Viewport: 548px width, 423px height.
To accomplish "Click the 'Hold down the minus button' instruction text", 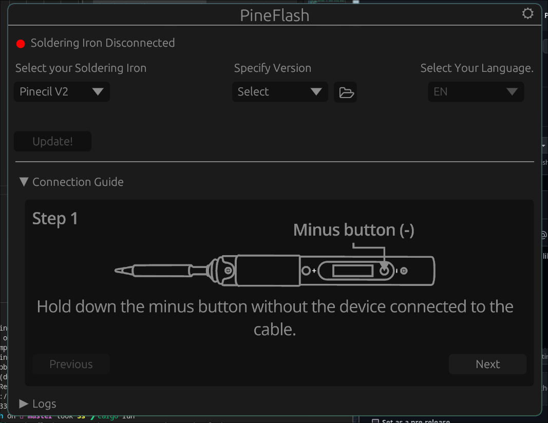I will point(275,318).
